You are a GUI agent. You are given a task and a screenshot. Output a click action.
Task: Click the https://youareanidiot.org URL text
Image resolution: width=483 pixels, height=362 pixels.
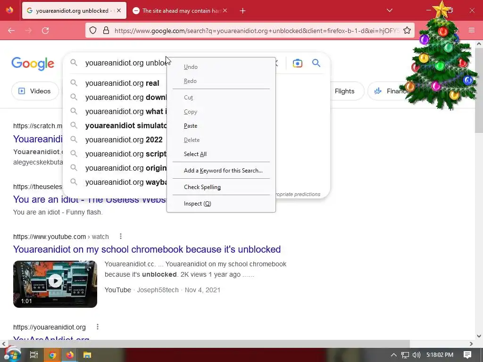[49, 327]
